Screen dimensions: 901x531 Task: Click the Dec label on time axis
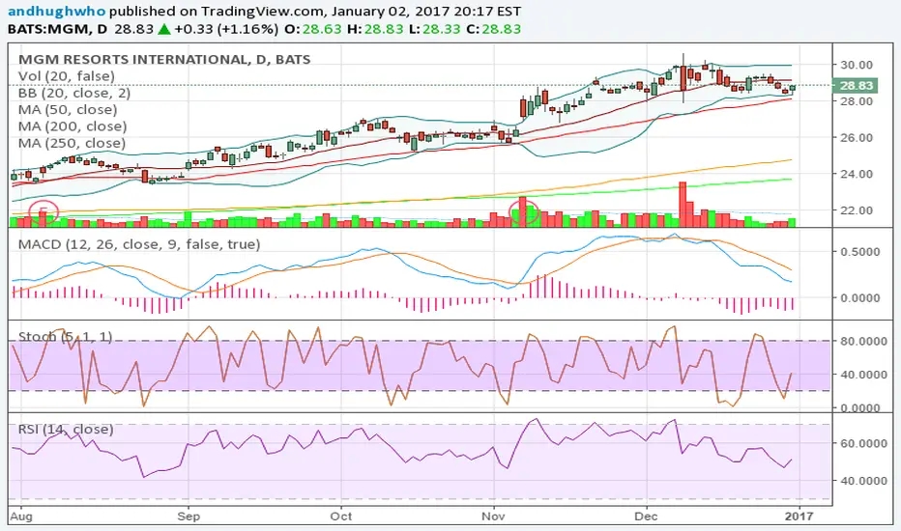[x=646, y=517]
